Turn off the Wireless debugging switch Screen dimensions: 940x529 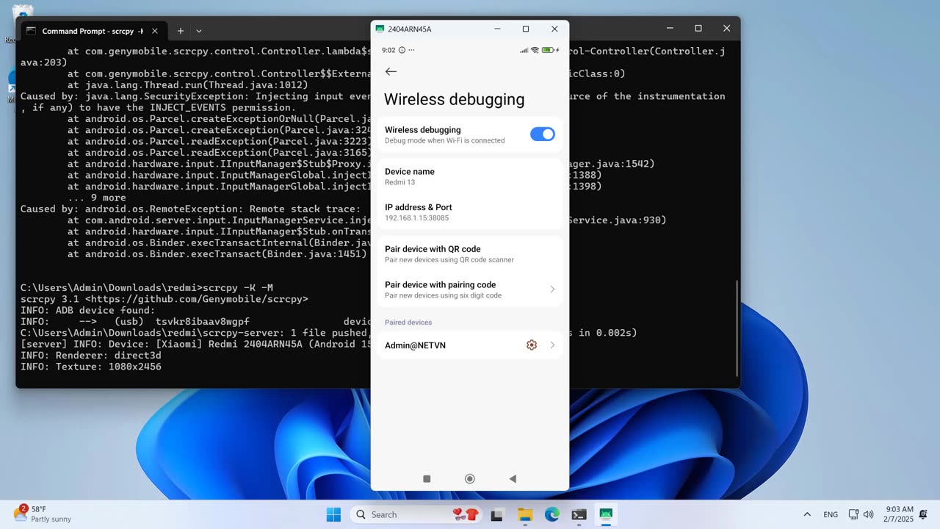(543, 134)
